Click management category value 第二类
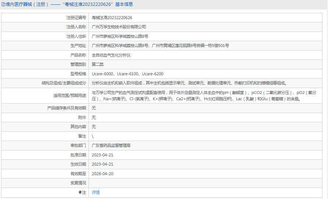 pos(97,64)
